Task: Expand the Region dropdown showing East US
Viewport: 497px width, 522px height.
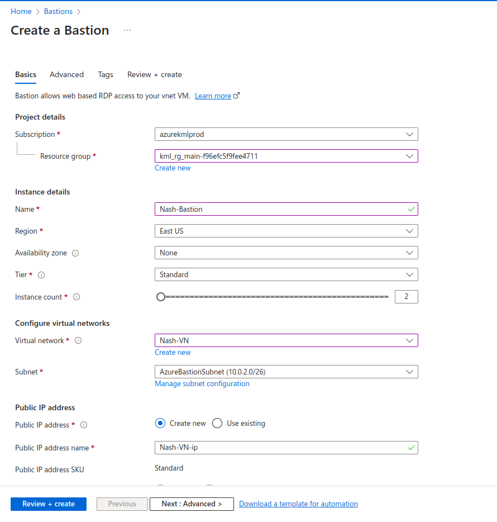Action: coord(286,231)
